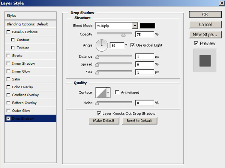The width and height of the screenshot is (225, 168).
Task: Select the Outer Glow label row
Action: (x=30, y=111)
